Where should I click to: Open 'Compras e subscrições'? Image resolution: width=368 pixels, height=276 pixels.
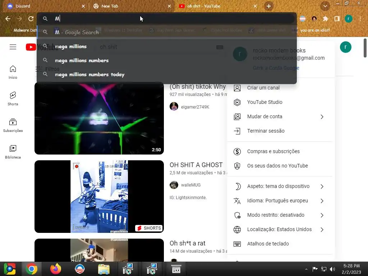point(280,151)
